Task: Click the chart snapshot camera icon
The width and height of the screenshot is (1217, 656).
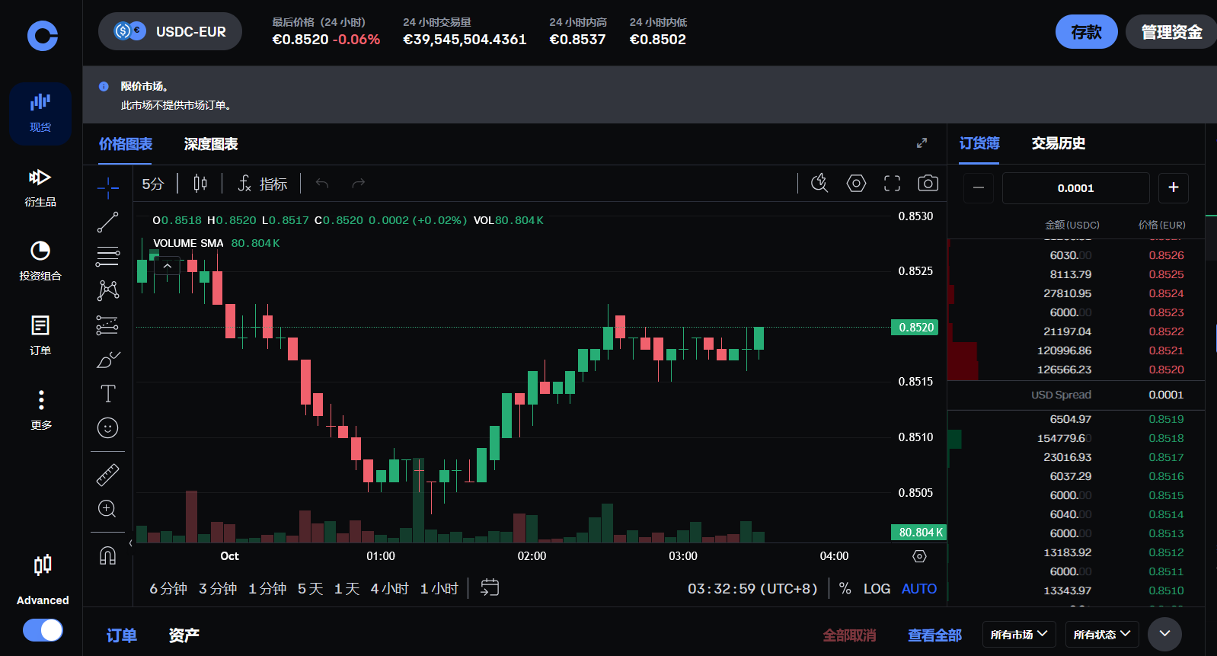Action: [928, 184]
